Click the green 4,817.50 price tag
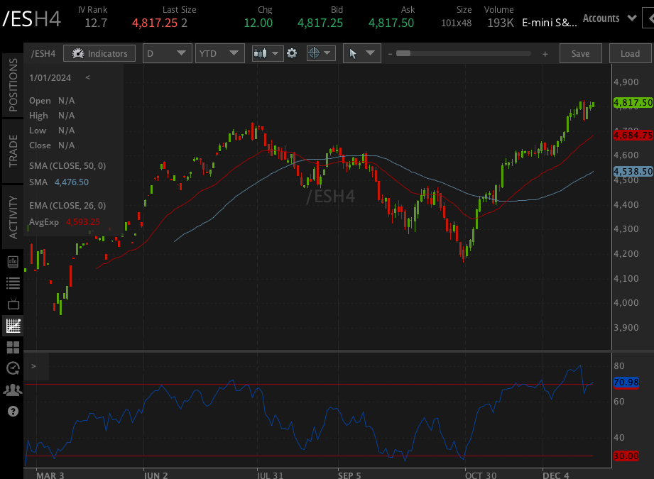The image size is (654, 479). click(x=633, y=103)
